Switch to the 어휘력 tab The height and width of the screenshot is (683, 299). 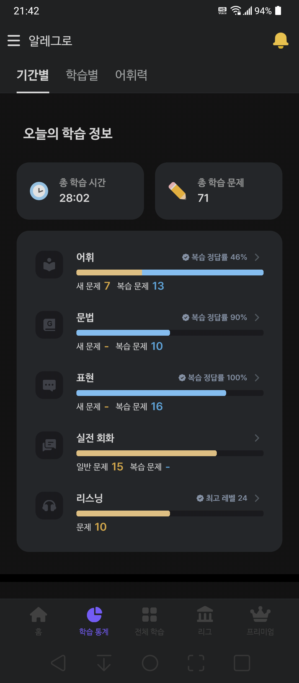pos(131,75)
